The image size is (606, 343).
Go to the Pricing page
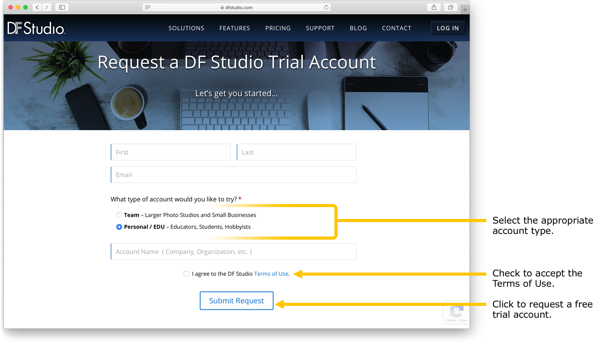278,28
